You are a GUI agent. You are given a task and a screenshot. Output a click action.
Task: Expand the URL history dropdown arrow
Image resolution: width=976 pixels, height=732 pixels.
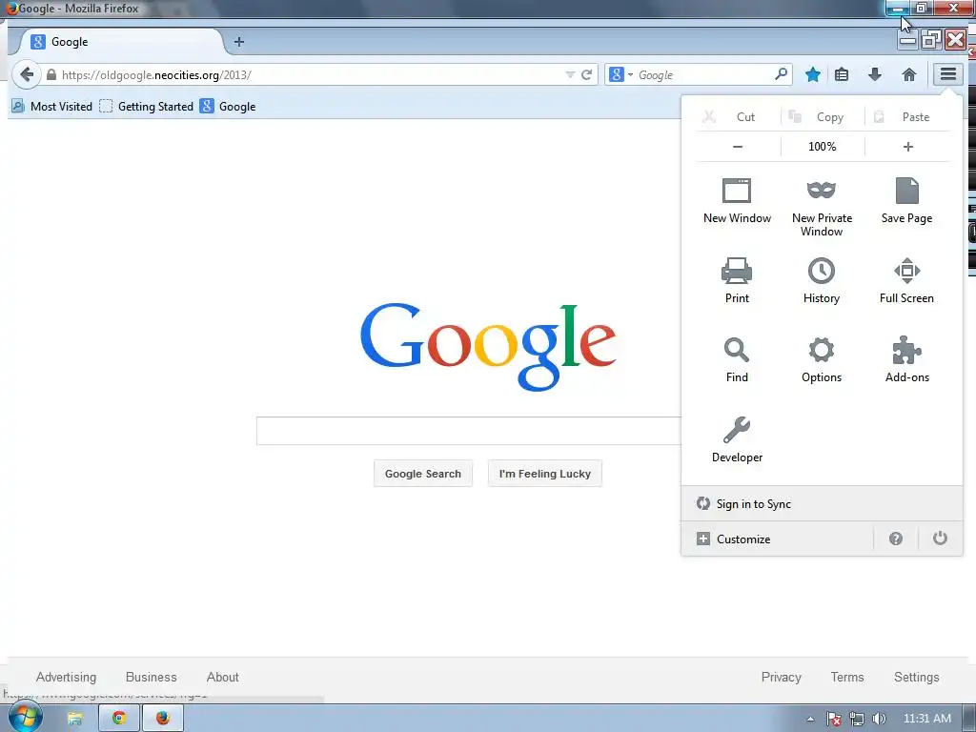click(x=570, y=74)
